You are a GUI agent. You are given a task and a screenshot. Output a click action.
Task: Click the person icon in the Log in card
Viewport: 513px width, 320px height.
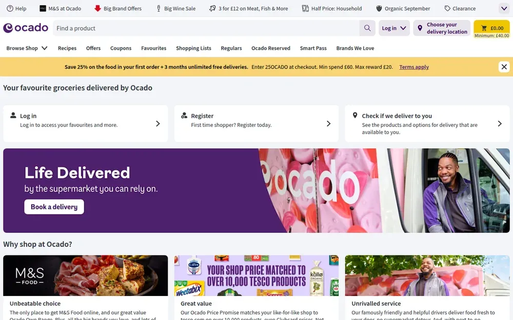tap(13, 115)
